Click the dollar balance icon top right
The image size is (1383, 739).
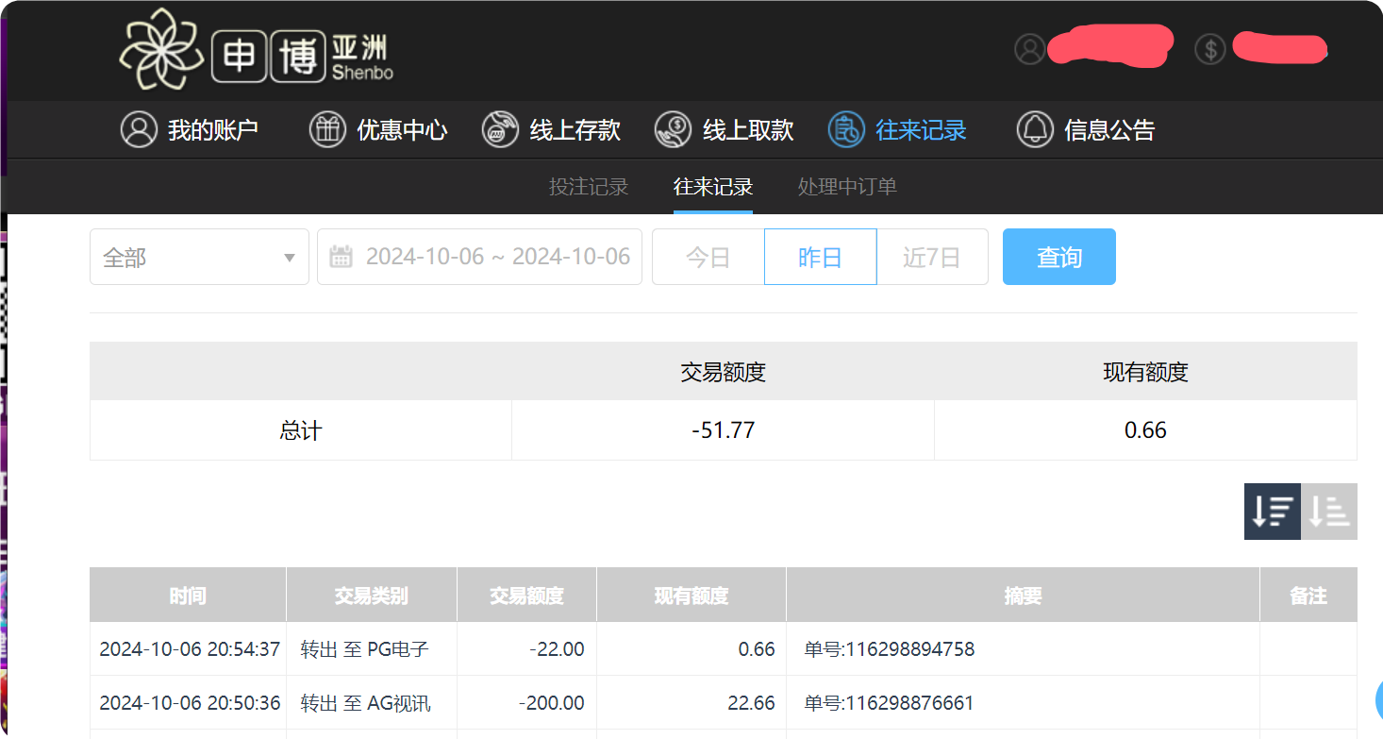coord(1210,49)
